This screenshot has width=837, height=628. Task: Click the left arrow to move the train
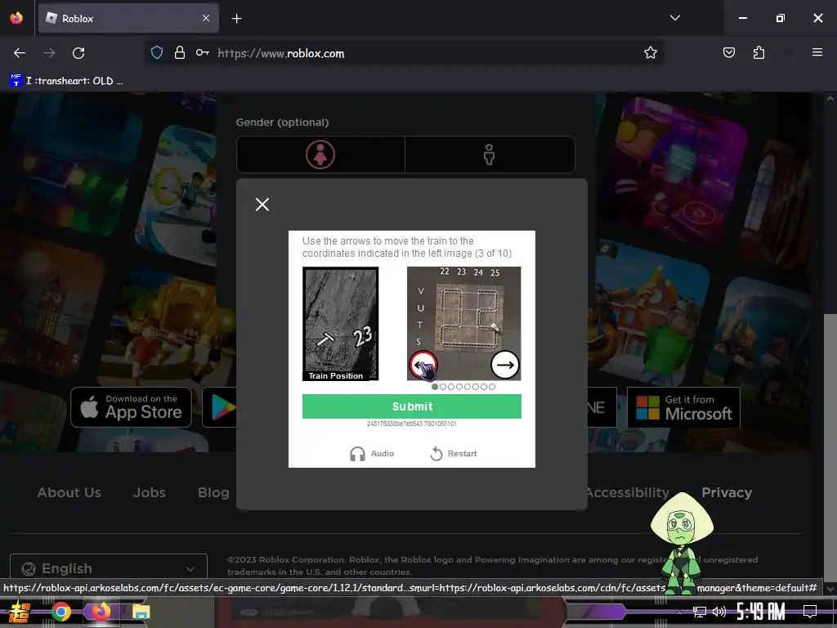pyautogui.click(x=423, y=365)
